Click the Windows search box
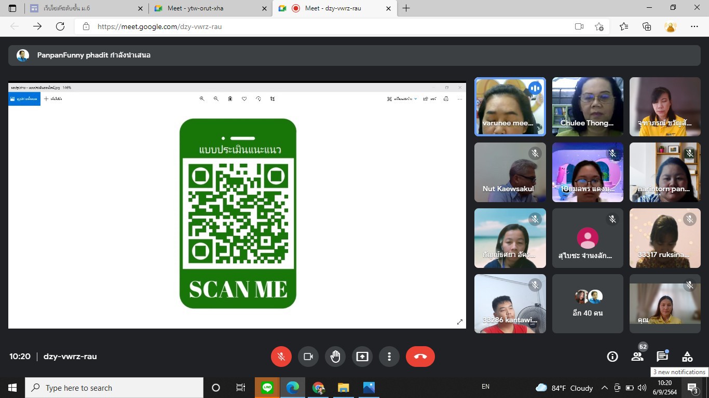Image resolution: width=709 pixels, height=398 pixels. pos(114,388)
